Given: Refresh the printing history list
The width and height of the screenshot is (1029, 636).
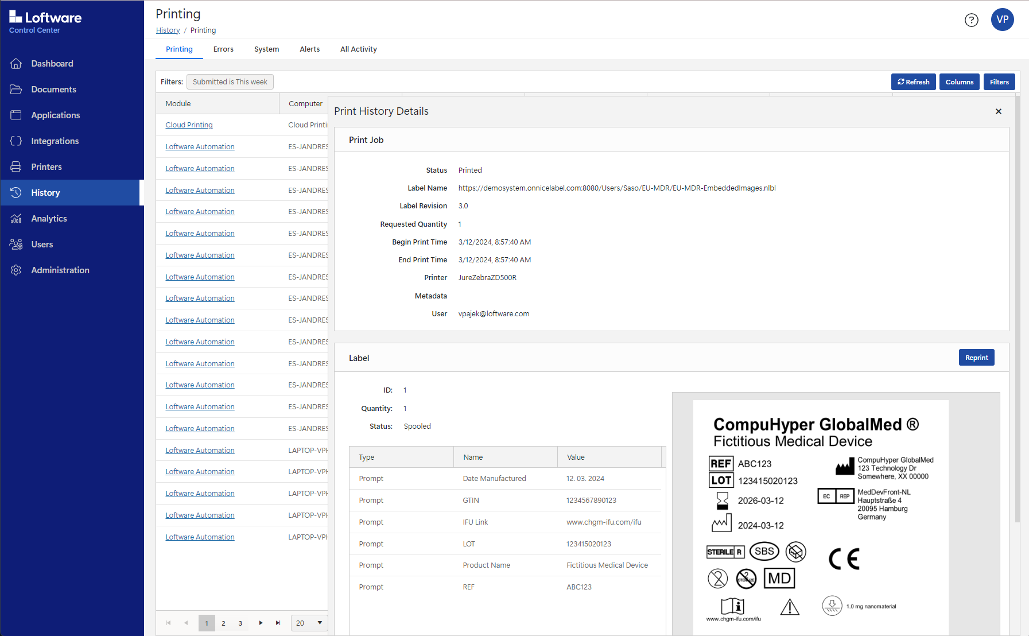Looking at the screenshot, I should 913,82.
